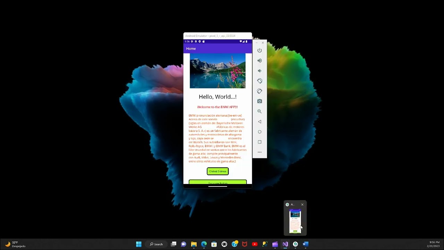This screenshot has height=250, width=444.
Task: Click the emulator Power button icon
Action: [x=259, y=50]
